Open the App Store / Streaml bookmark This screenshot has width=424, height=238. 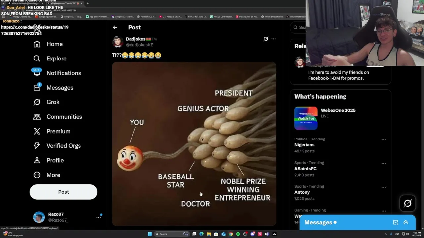coord(97,16)
